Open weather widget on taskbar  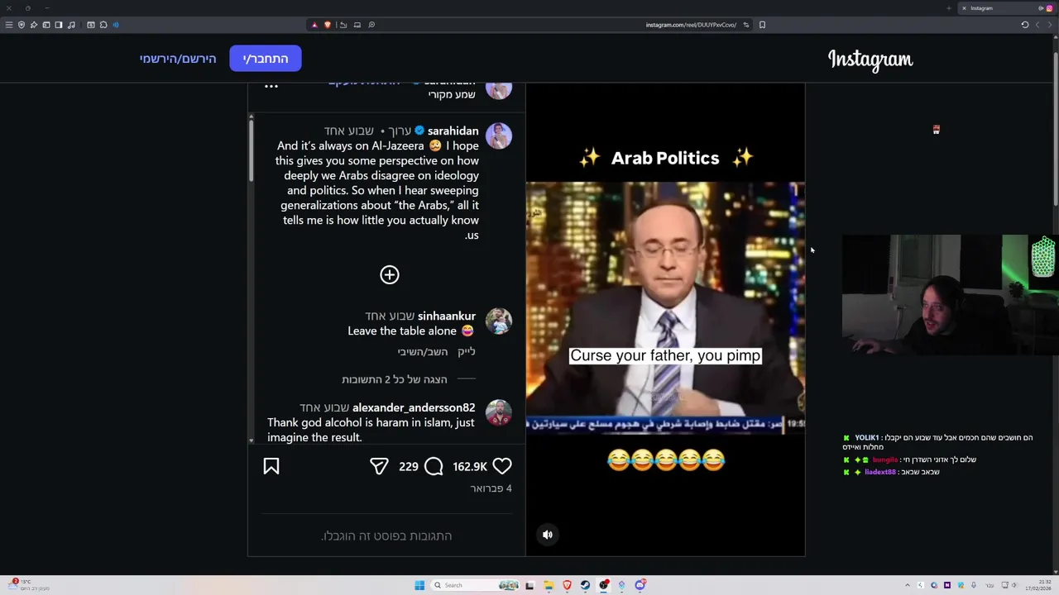point(29,585)
